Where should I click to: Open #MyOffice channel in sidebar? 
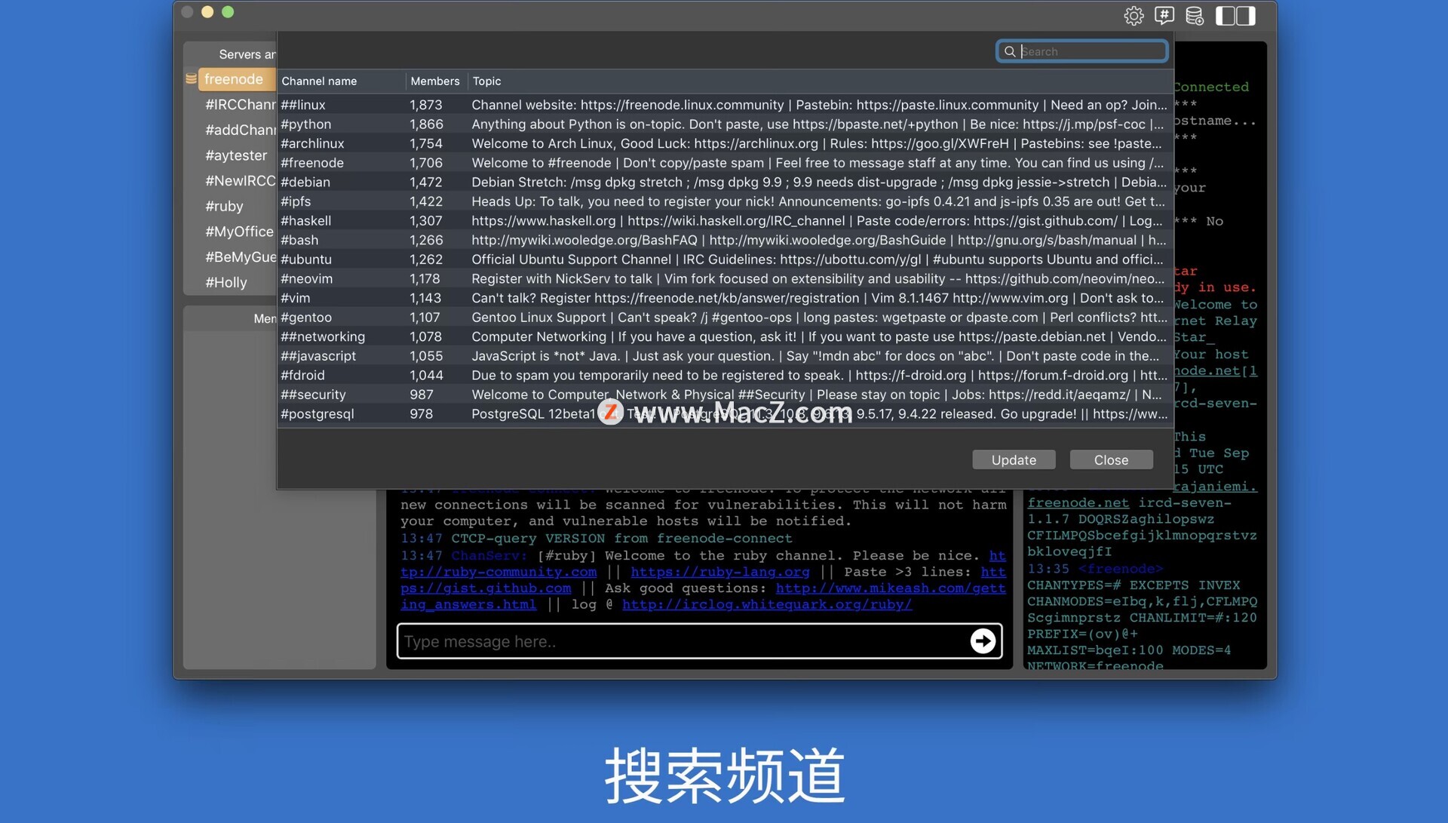(239, 232)
